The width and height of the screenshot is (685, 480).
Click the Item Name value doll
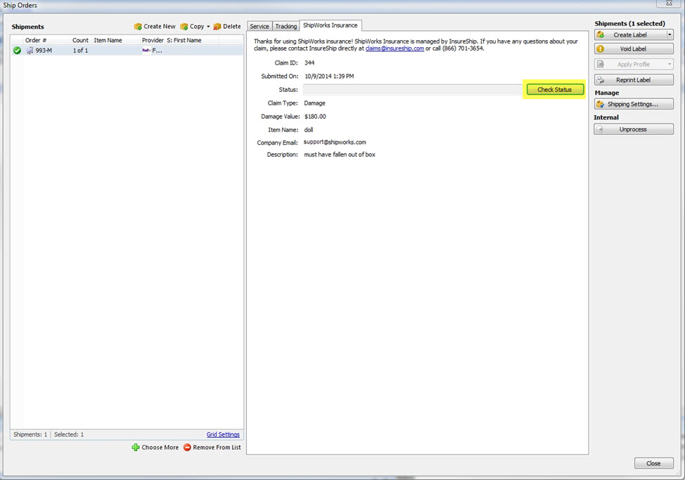[309, 130]
